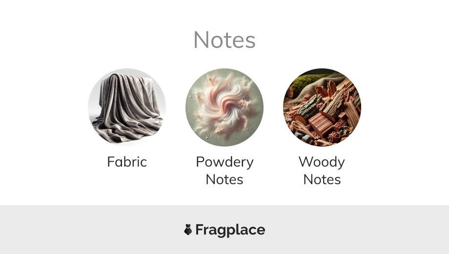The image size is (449, 254).
Task: Open the Powdery Notes label
Action: point(224,171)
